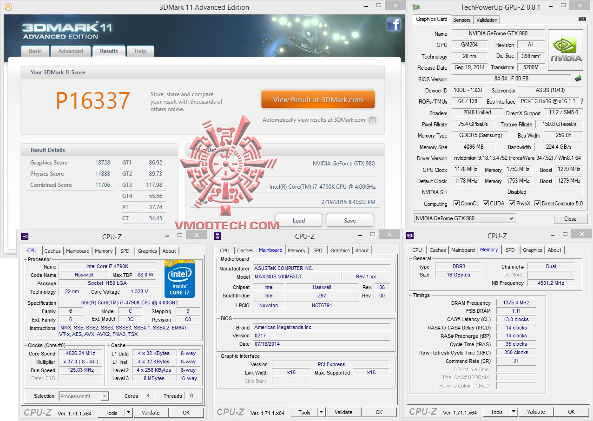The image size is (593, 421).
Task: Click the Combined Score value 11706
Action: click(x=103, y=185)
